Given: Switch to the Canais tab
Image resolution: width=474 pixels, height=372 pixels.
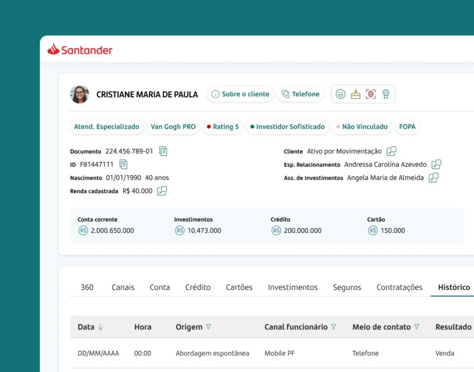Looking at the screenshot, I should point(123,287).
